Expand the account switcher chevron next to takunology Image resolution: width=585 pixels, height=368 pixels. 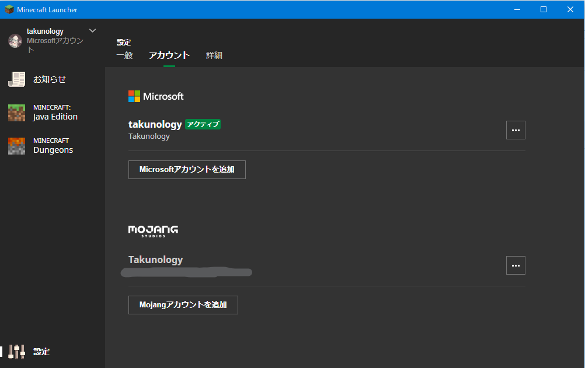(92, 30)
